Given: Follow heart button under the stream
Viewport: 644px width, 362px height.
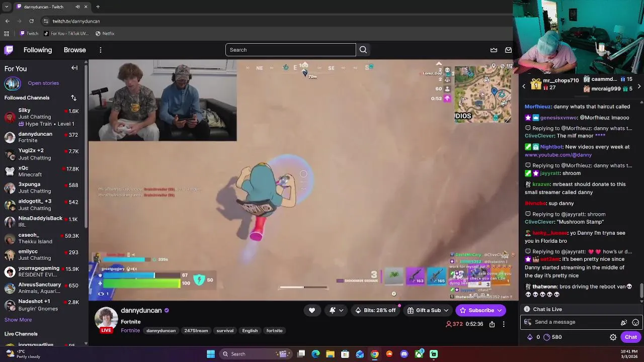Looking at the screenshot, I should tap(312, 310).
